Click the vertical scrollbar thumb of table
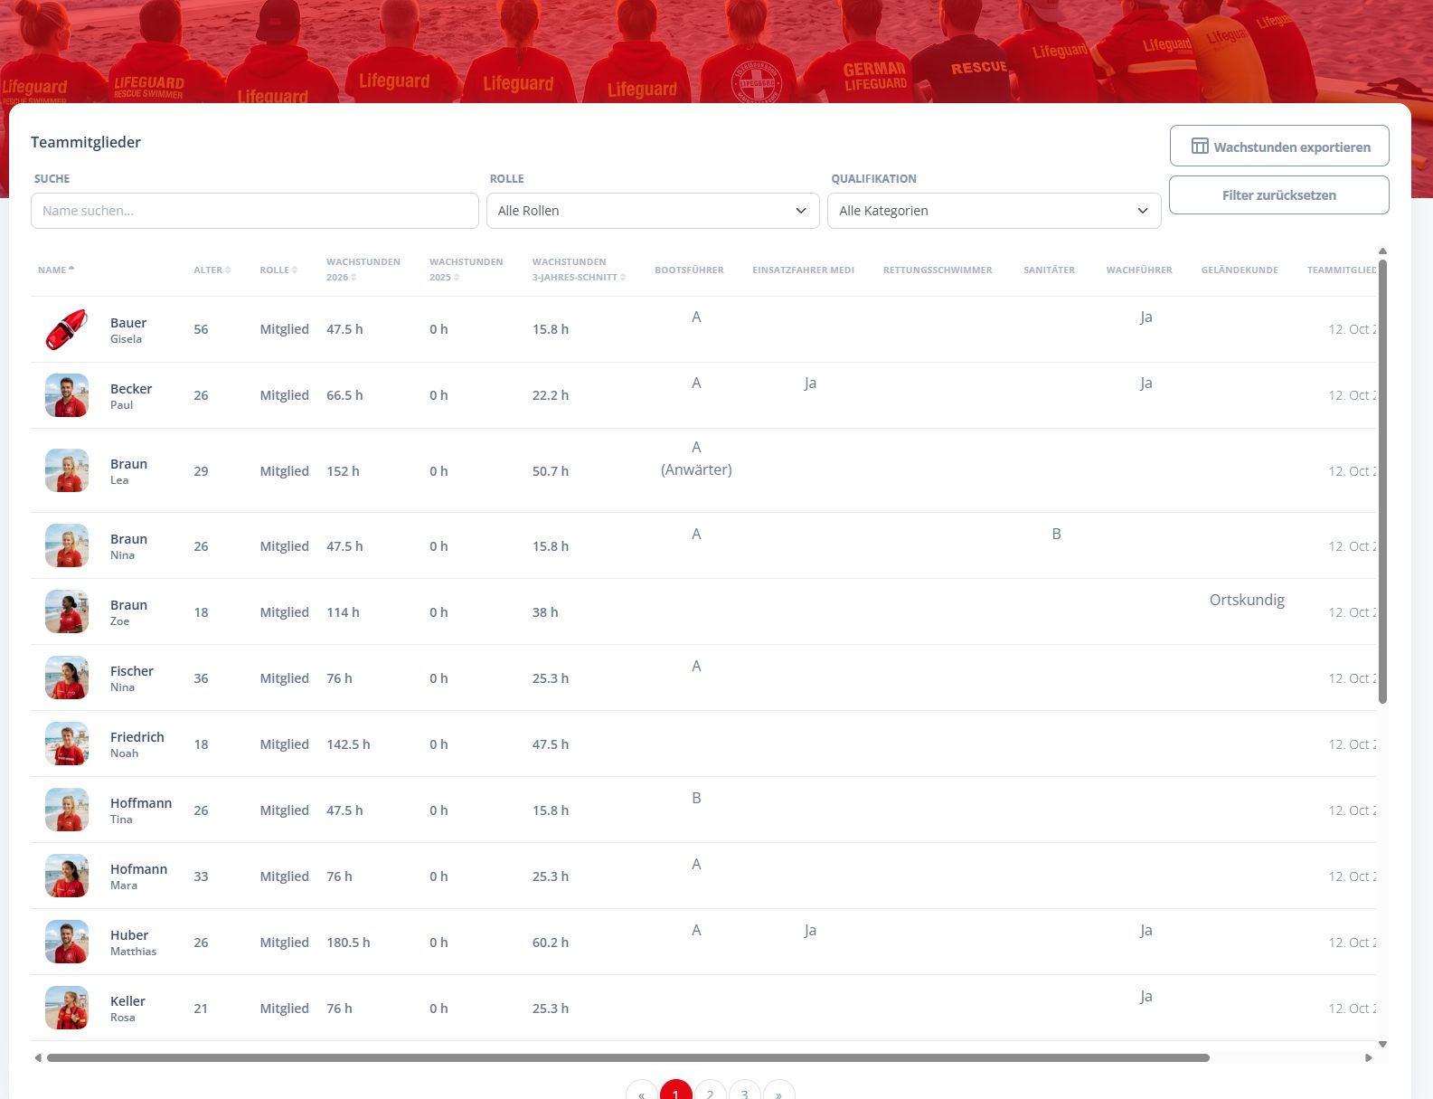The width and height of the screenshot is (1433, 1099). pos(1382,481)
